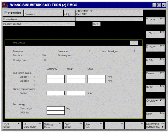Click the D-number label
Image resolution: width=168 pixels, height=132 pixels.
[63, 51]
